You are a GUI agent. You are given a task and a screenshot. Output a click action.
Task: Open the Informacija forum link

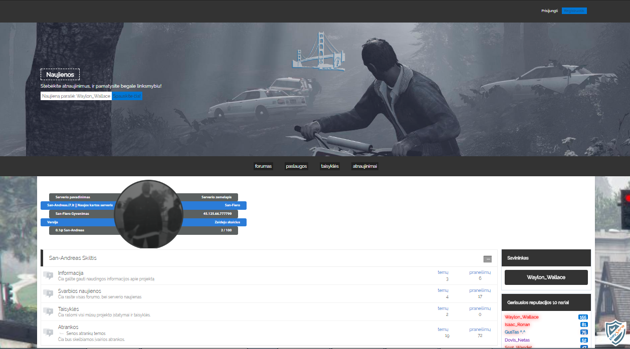click(x=71, y=273)
